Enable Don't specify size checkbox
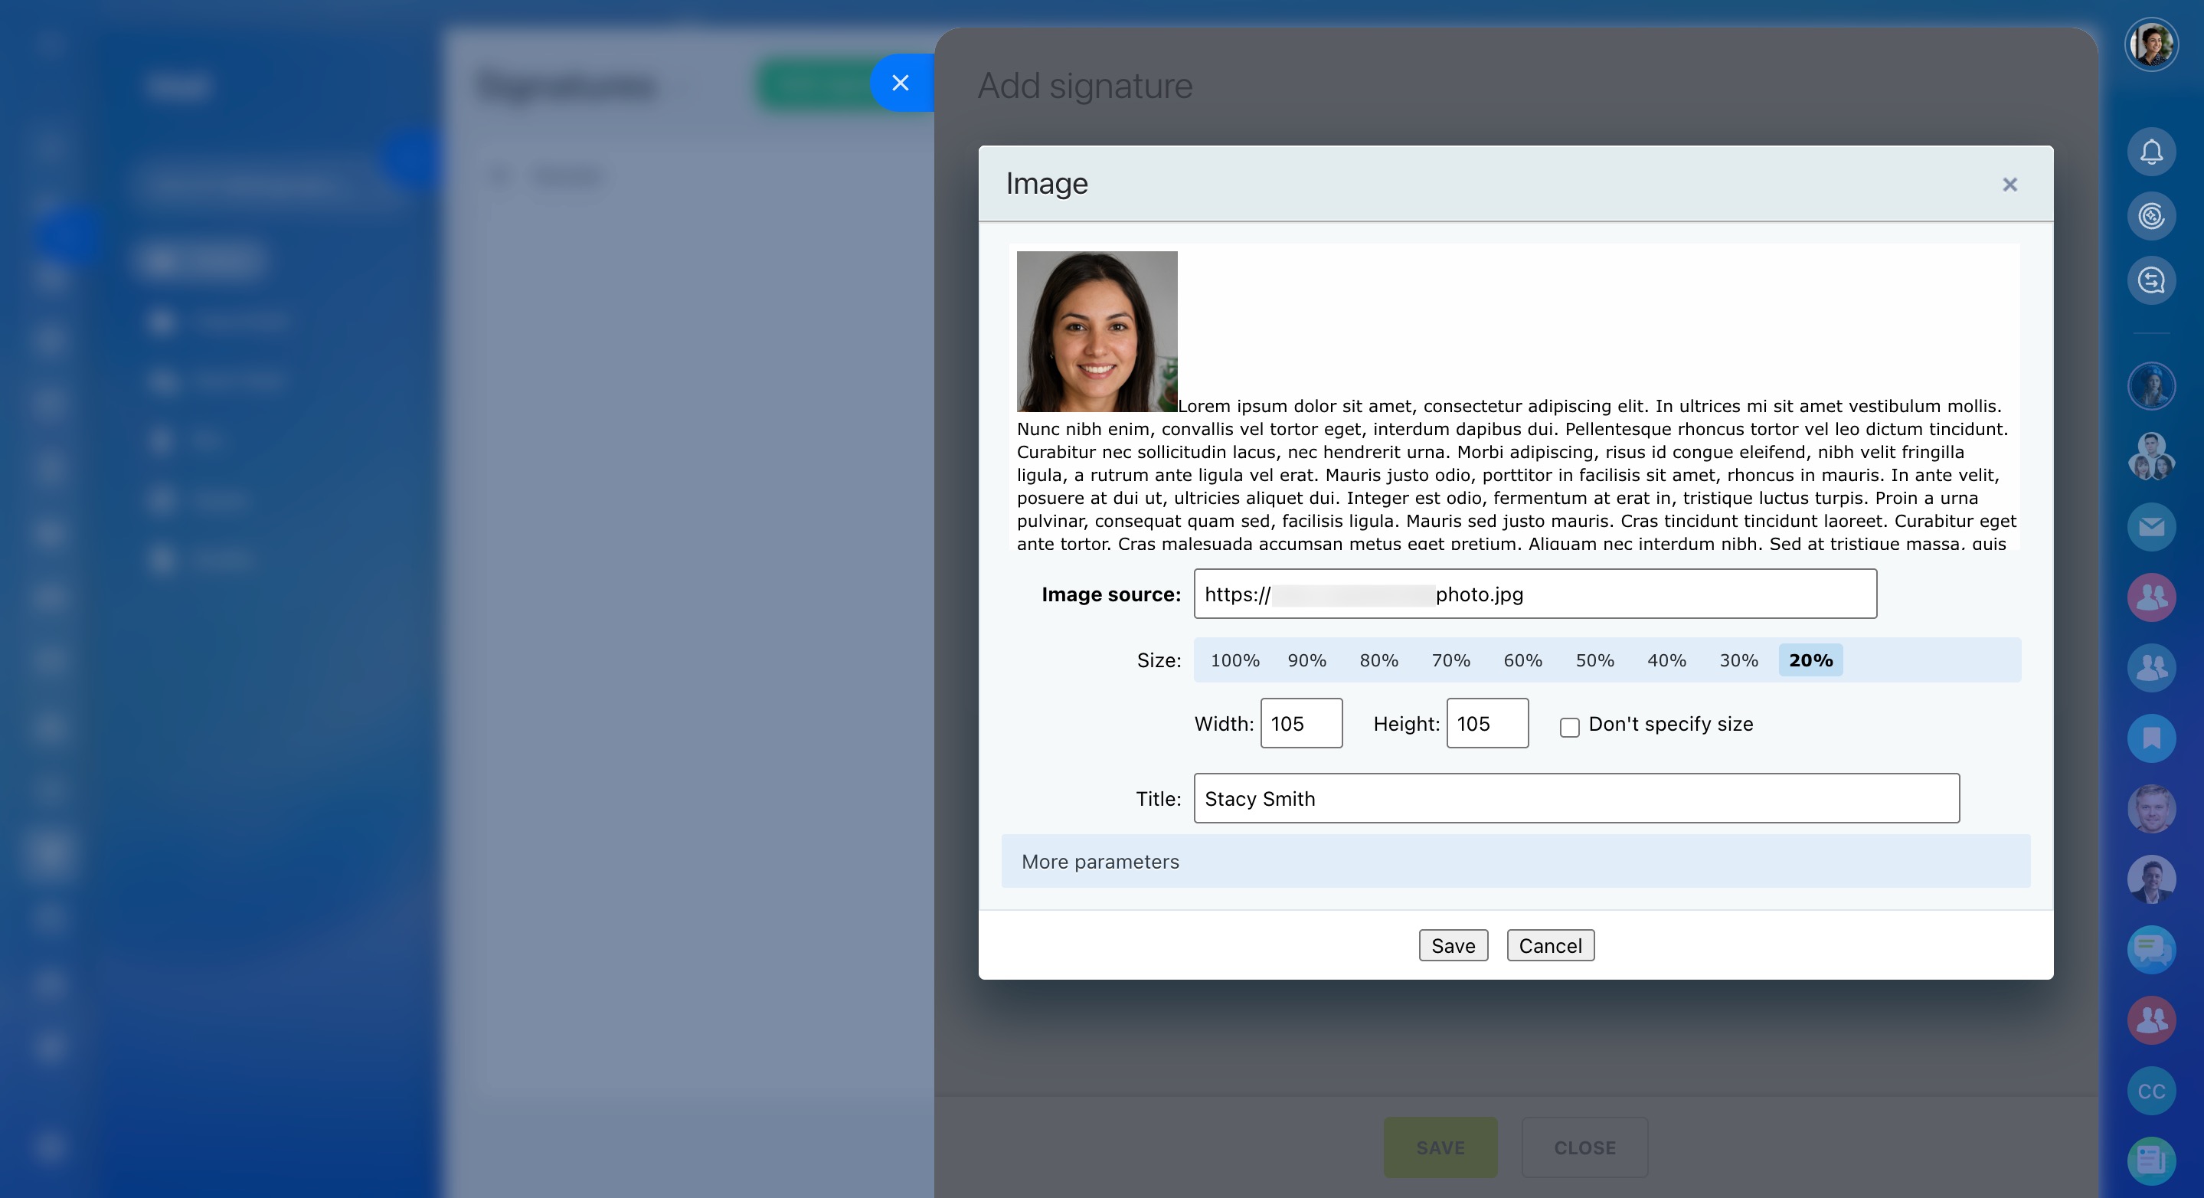Image resolution: width=2204 pixels, height=1198 pixels. 1569,728
